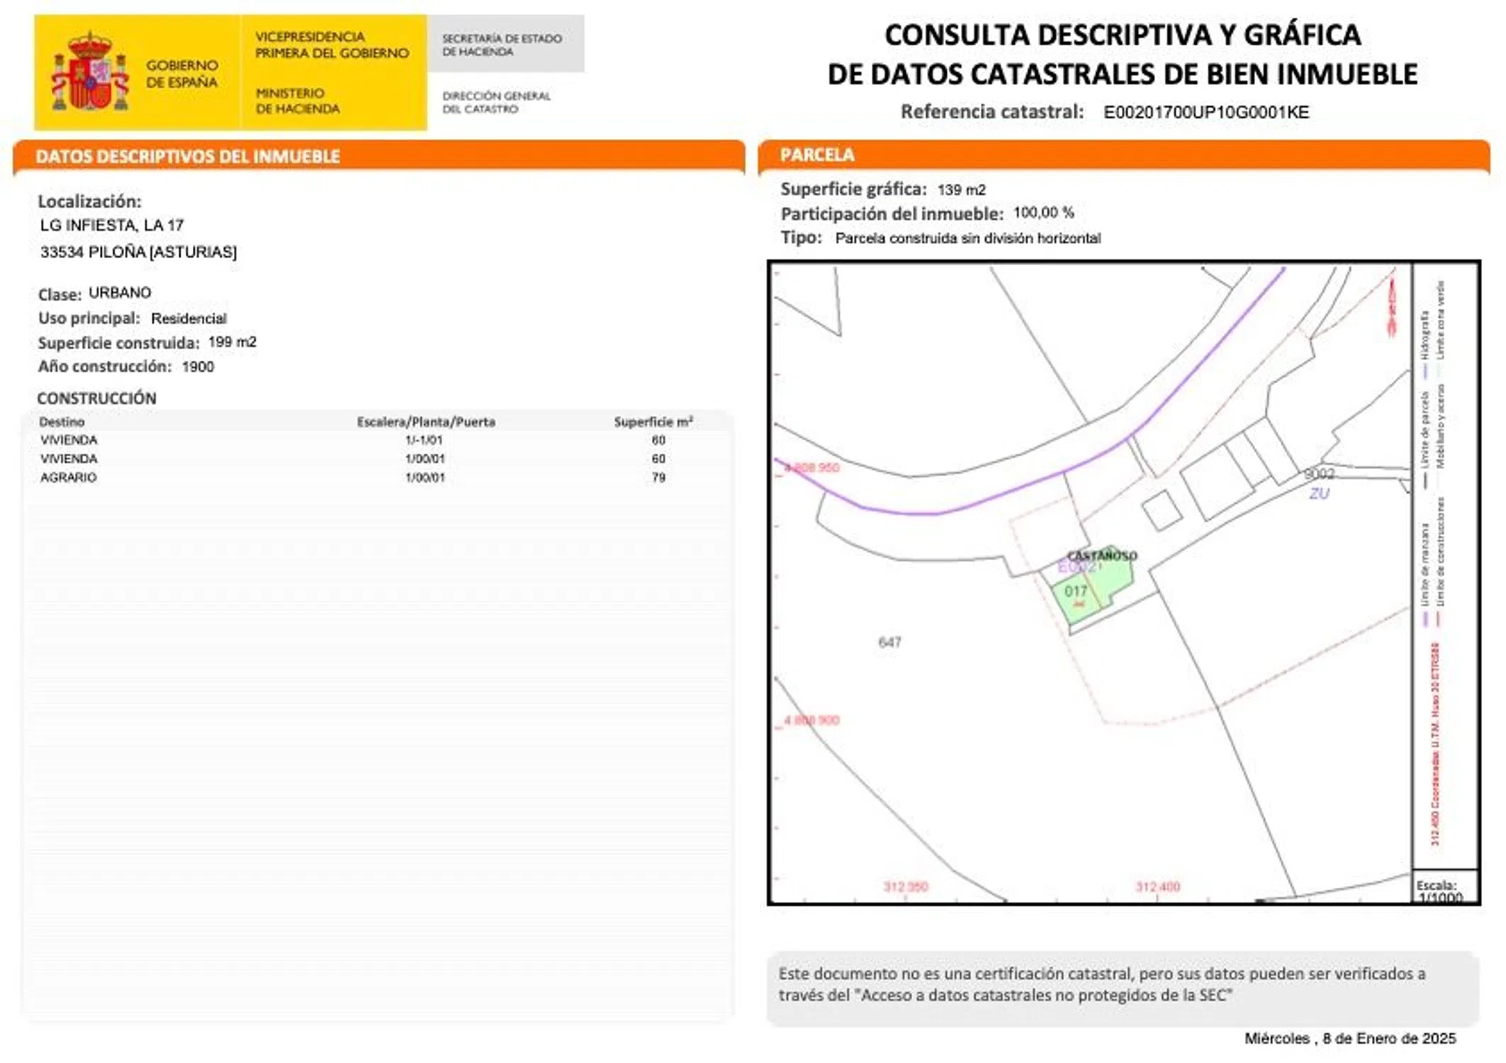Click the Escala 1/1000 box

(x=1444, y=889)
